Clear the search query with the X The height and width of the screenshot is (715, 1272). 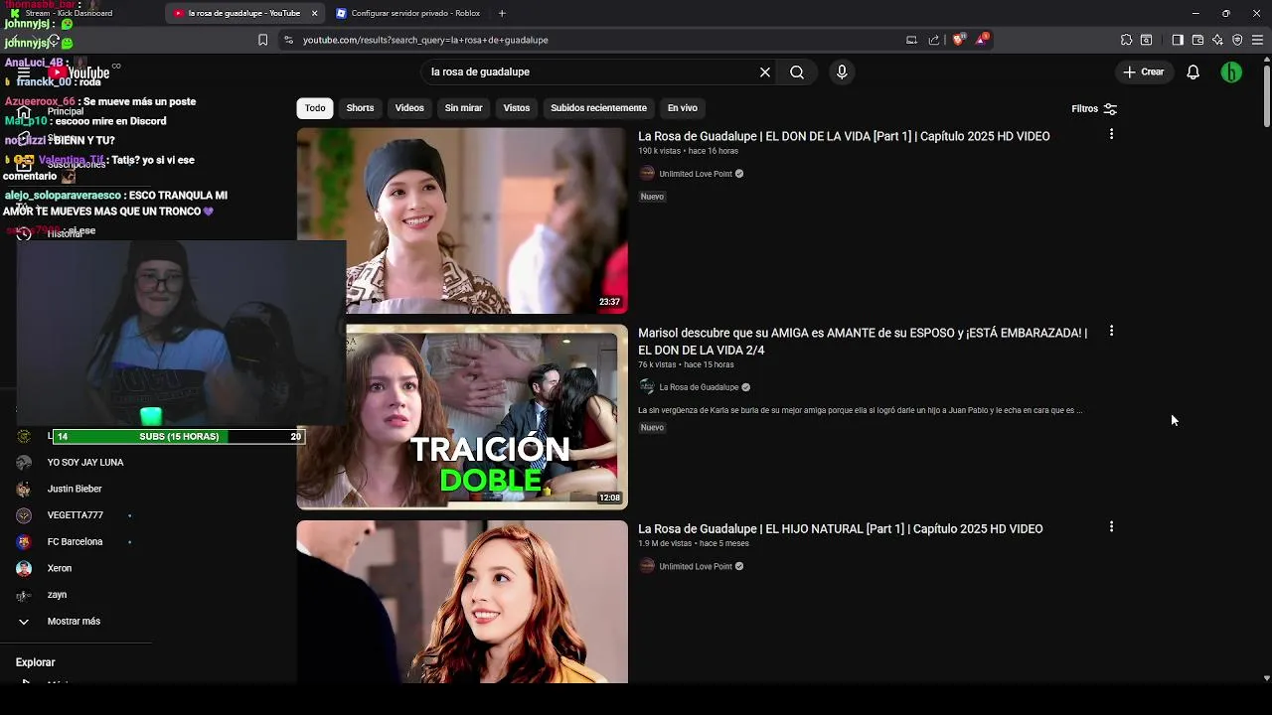tap(765, 72)
